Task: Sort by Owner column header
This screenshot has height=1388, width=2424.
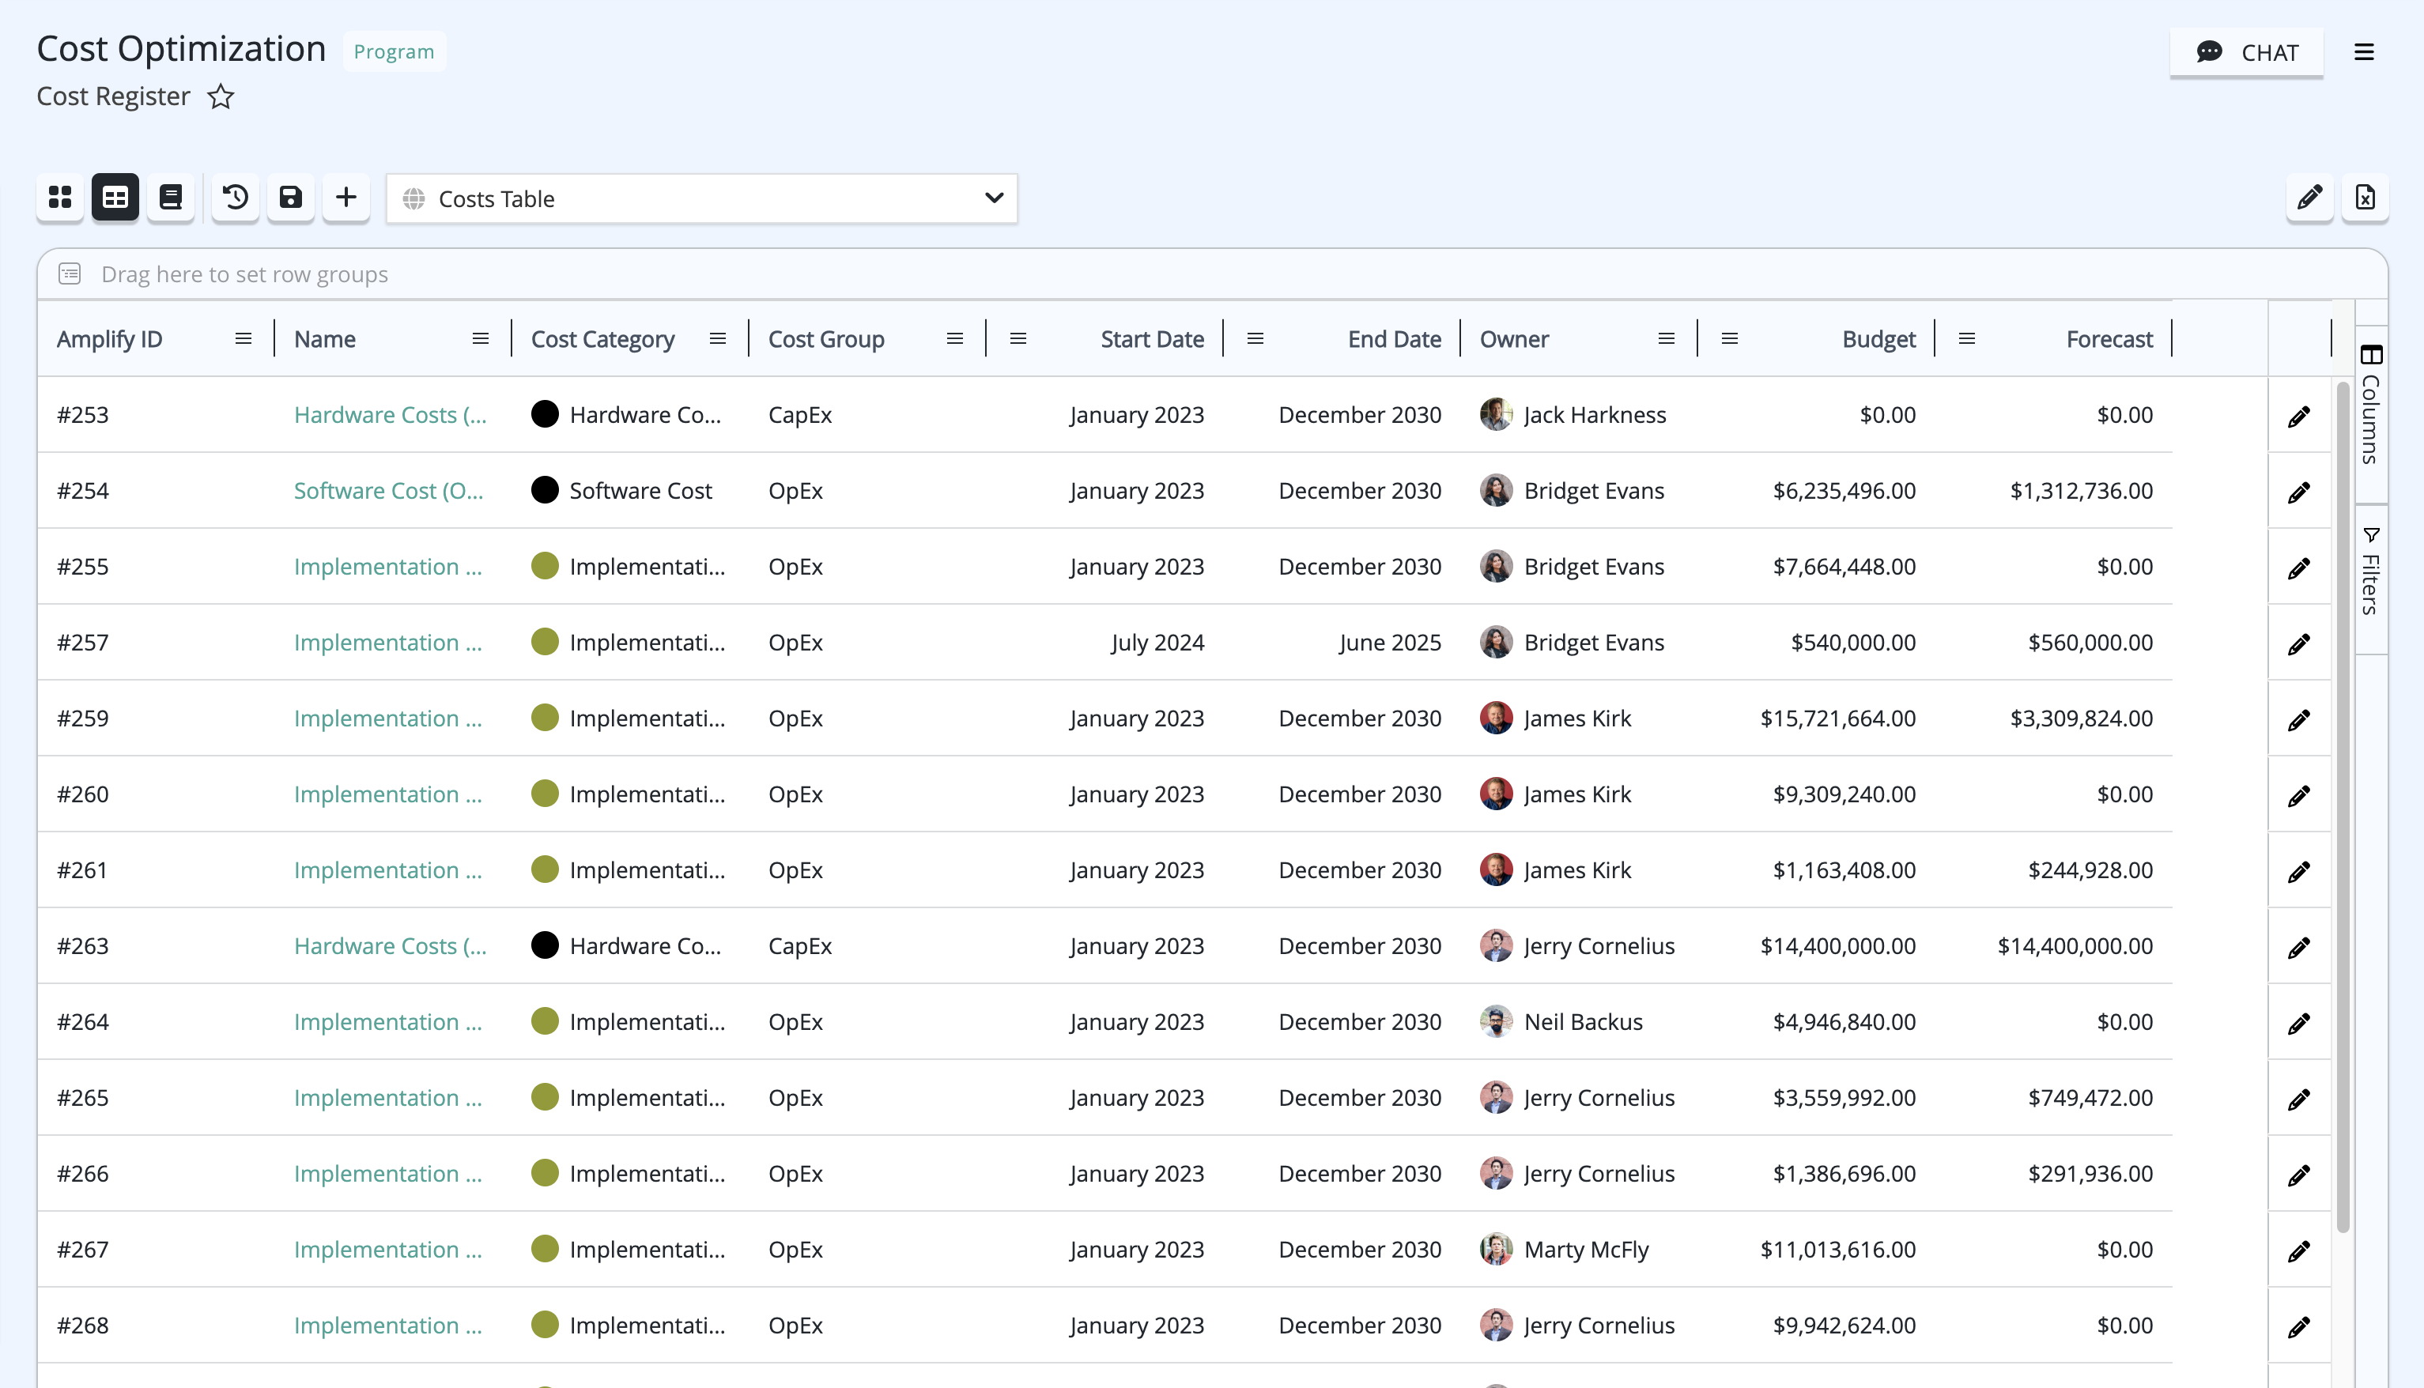Action: 1514,338
